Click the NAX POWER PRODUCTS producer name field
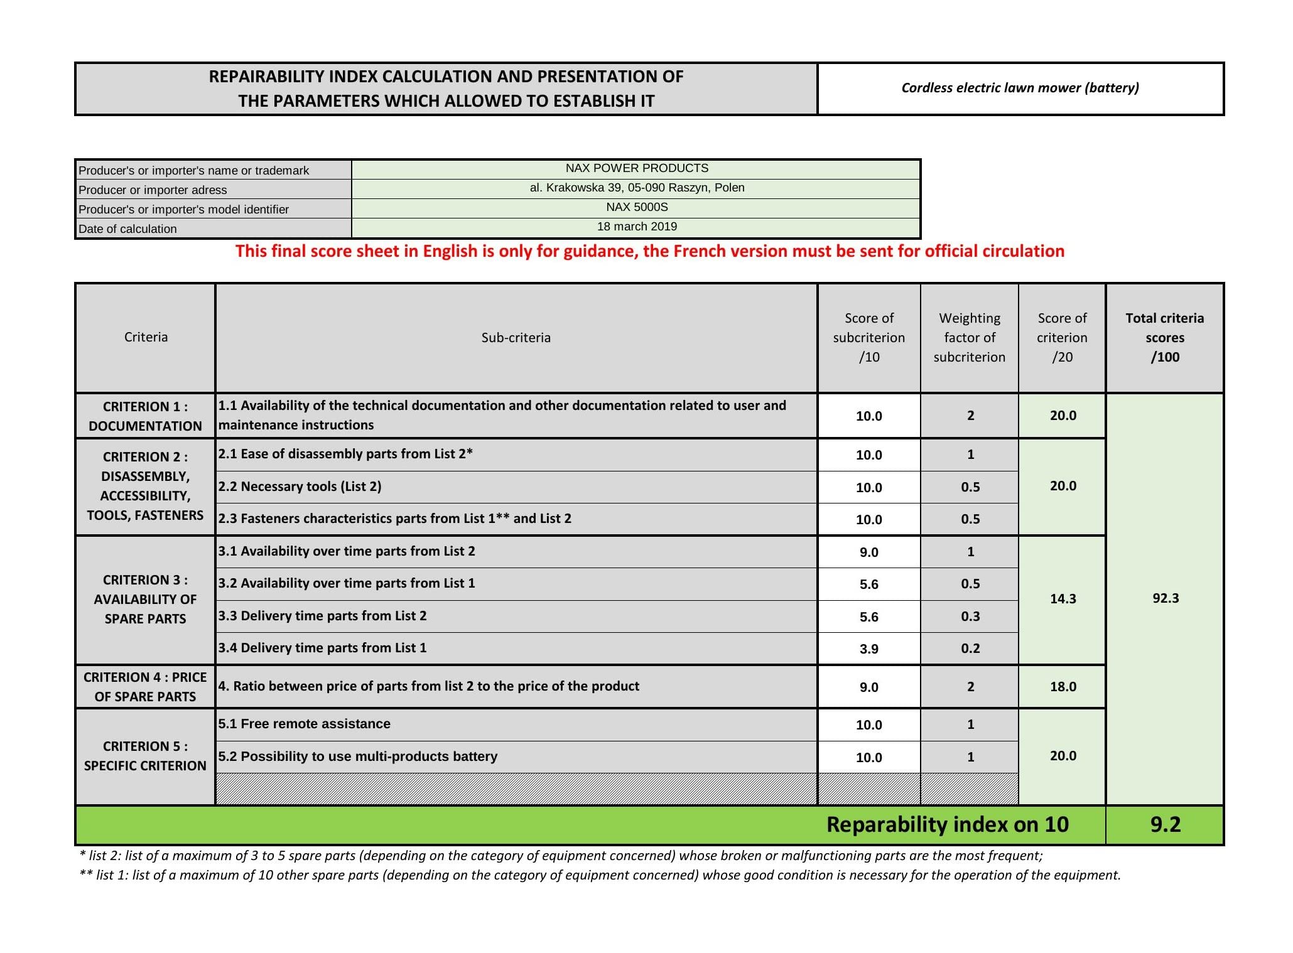1293x953 pixels. (636, 168)
